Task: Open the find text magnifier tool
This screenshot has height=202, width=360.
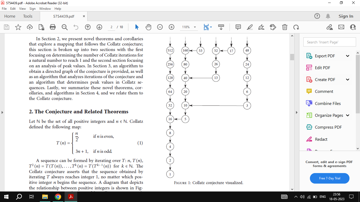Action: pyautogui.click(x=65, y=27)
